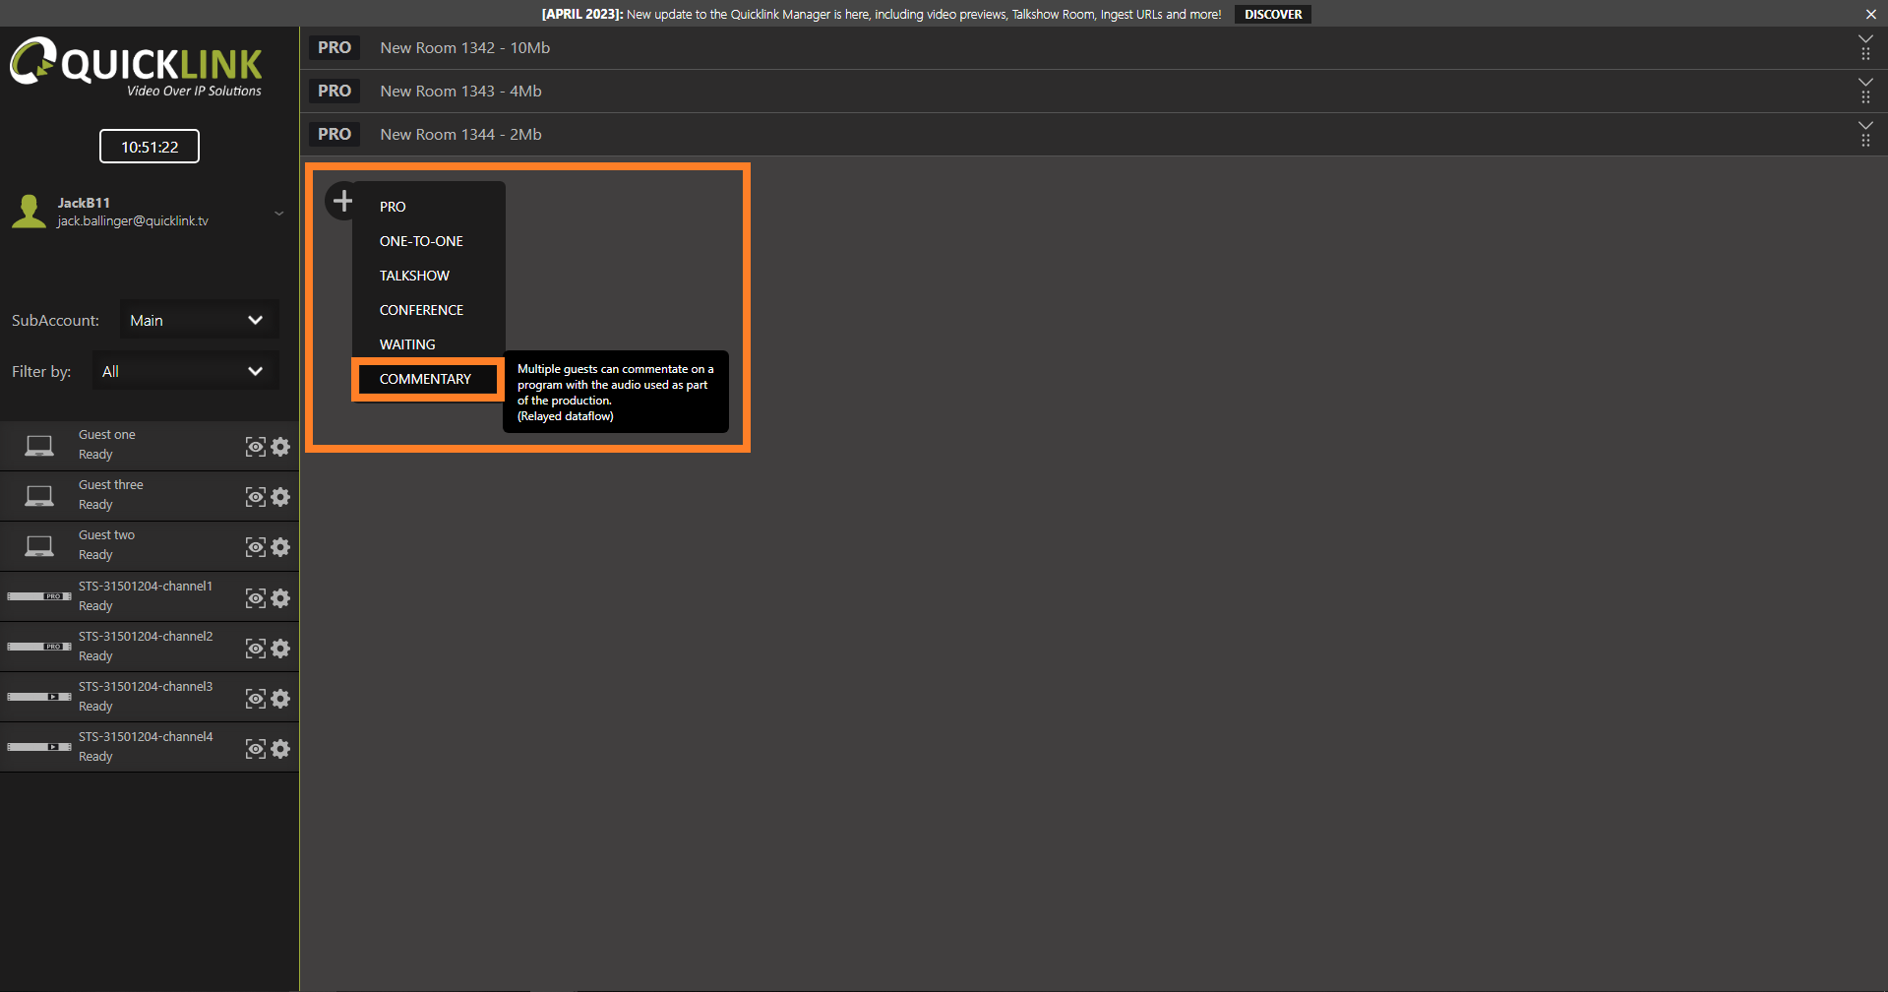Click the encoder device icon for channel1
Screen dimensions: 1888x992
[x=39, y=596]
